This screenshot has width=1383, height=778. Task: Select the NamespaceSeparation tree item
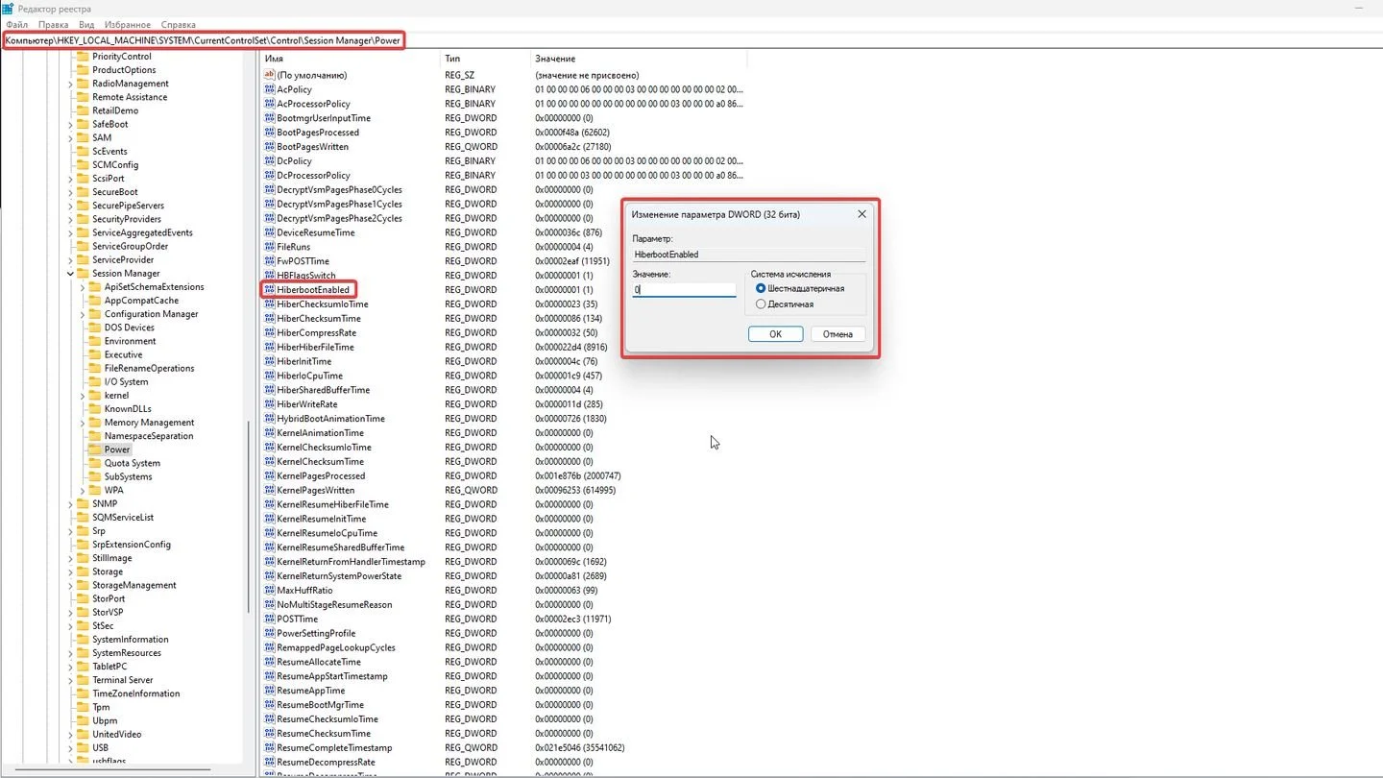[149, 436]
